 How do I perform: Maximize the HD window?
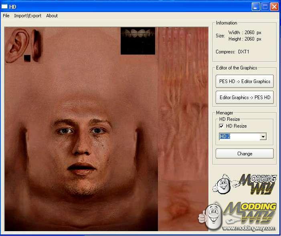pos(265,6)
